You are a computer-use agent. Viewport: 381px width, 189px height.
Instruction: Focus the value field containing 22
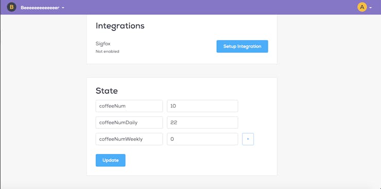[202, 123]
